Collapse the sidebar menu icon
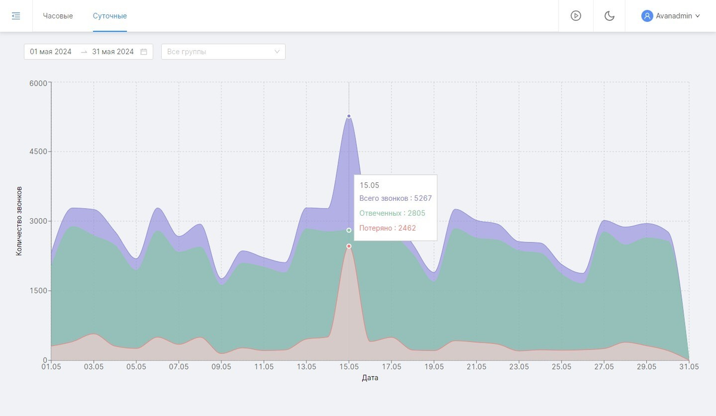Screen dimensions: 716x416 click(x=16, y=16)
